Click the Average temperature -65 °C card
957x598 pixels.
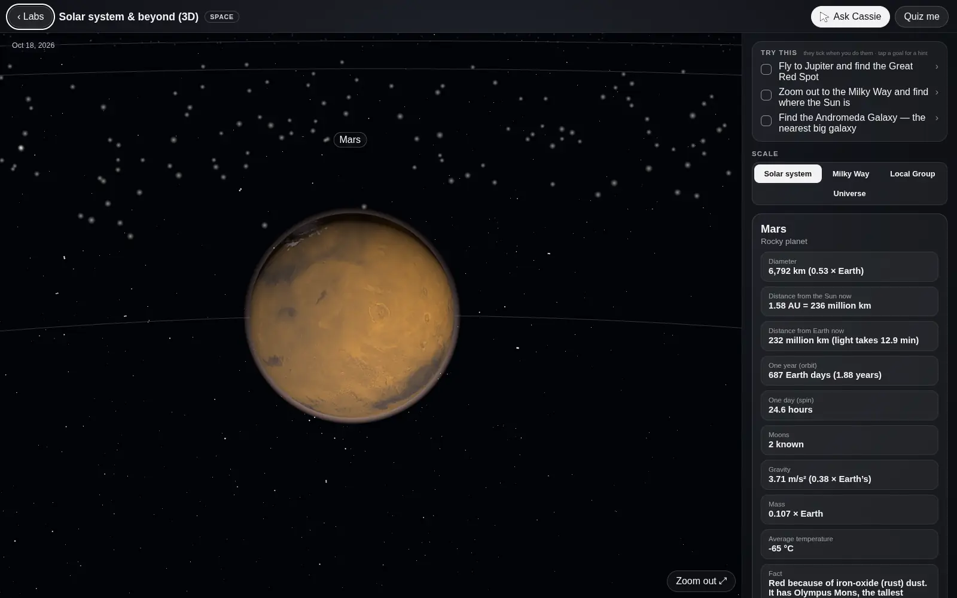[849, 544]
